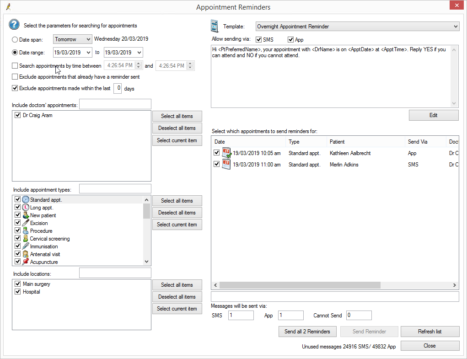Click the Date column header

tap(249, 142)
